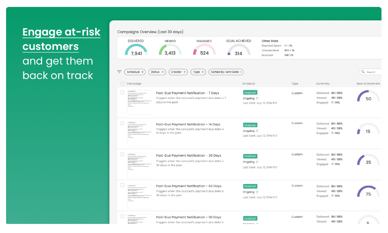Click the Ongoing repeat icon for 7 Days campaign
The height and width of the screenshot is (233, 388).
coord(257,98)
